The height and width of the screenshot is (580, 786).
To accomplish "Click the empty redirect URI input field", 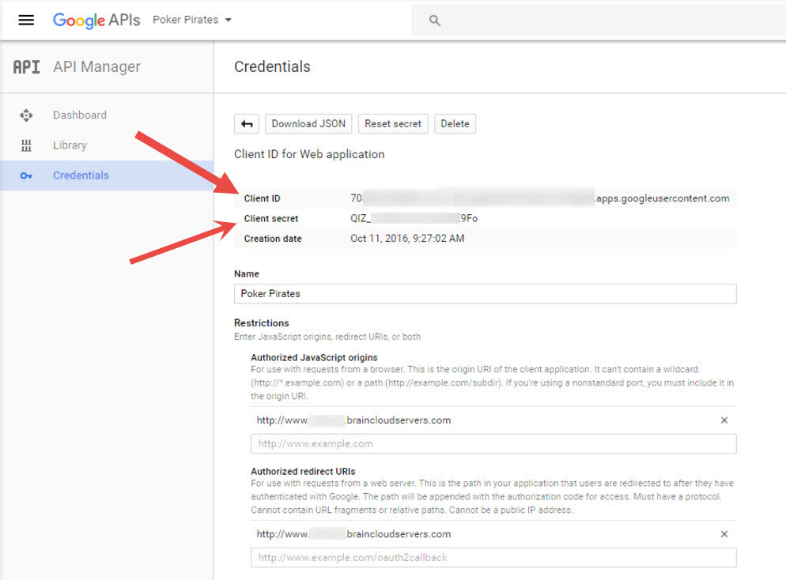I will (493, 557).
